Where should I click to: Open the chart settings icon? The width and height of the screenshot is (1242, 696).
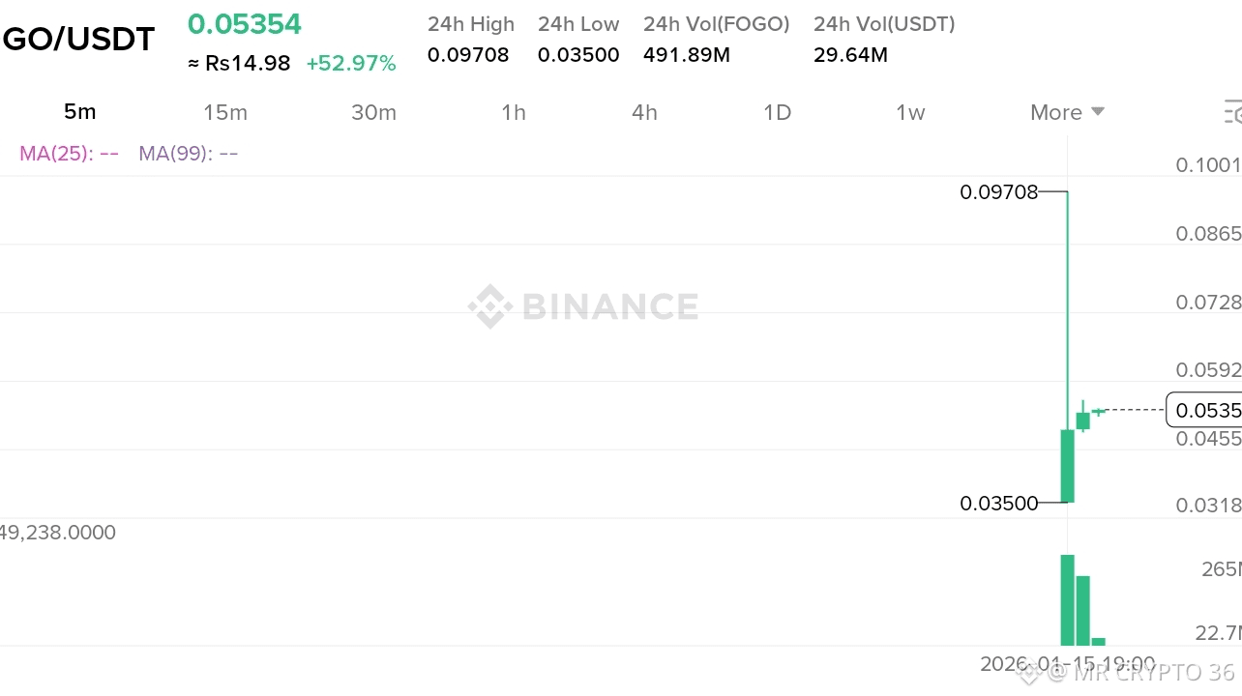pyautogui.click(x=1232, y=112)
